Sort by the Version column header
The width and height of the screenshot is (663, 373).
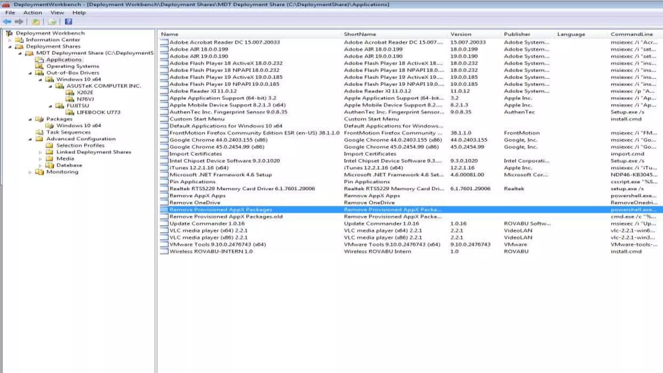click(474, 34)
